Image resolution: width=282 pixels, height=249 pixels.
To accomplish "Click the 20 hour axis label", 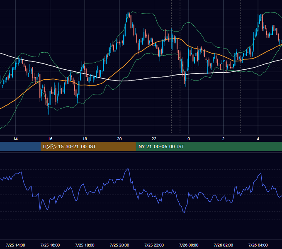I will (x=119, y=139).
